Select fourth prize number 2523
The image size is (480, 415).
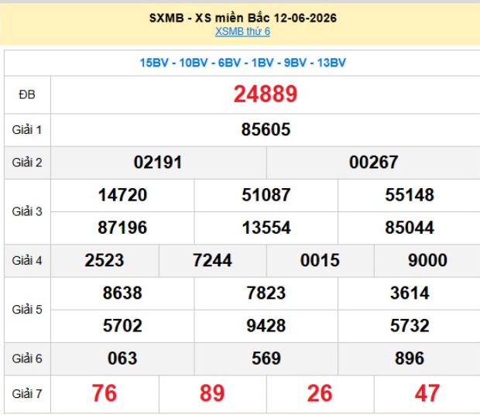105,260
